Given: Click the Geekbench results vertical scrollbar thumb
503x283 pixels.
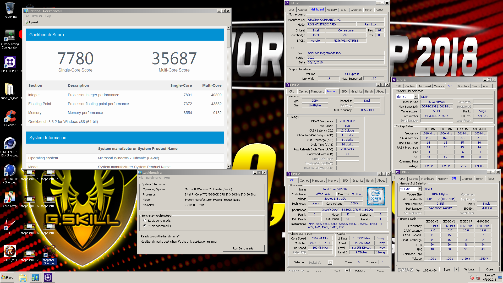Looking at the screenshot, I should click(228, 39).
